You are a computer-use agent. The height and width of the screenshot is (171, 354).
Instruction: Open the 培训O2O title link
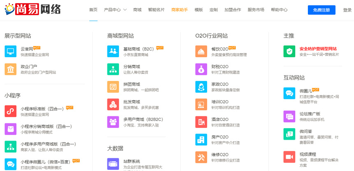point(220,102)
